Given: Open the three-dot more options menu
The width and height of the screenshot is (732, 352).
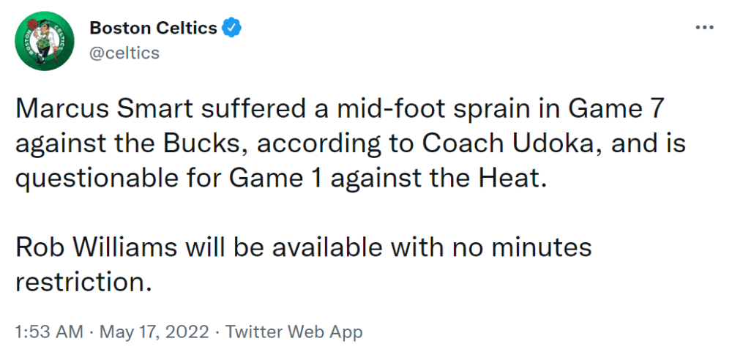Looking at the screenshot, I should click(x=705, y=28).
